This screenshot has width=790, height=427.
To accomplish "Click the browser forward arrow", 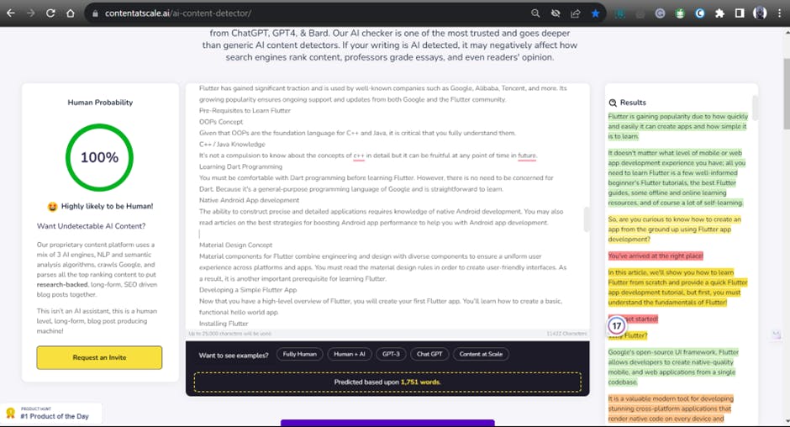I will click(x=31, y=13).
